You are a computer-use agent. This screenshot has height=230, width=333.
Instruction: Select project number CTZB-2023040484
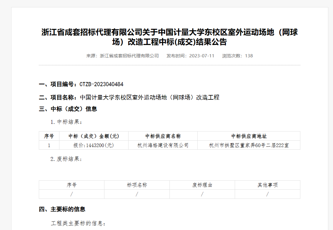101,84
